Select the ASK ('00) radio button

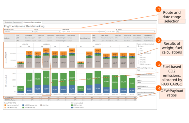point(139,57)
